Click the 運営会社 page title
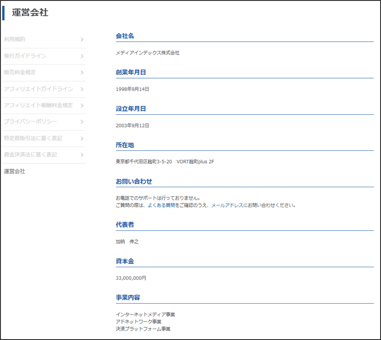Image resolution: width=381 pixels, height=340 pixels. click(30, 13)
